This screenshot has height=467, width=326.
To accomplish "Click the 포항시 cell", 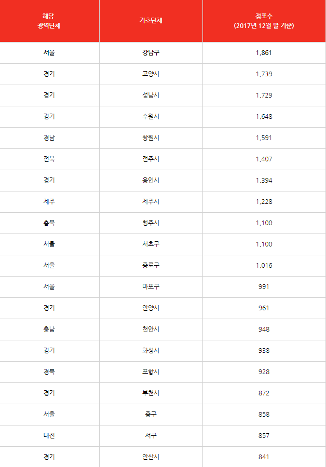I will pos(151,372).
